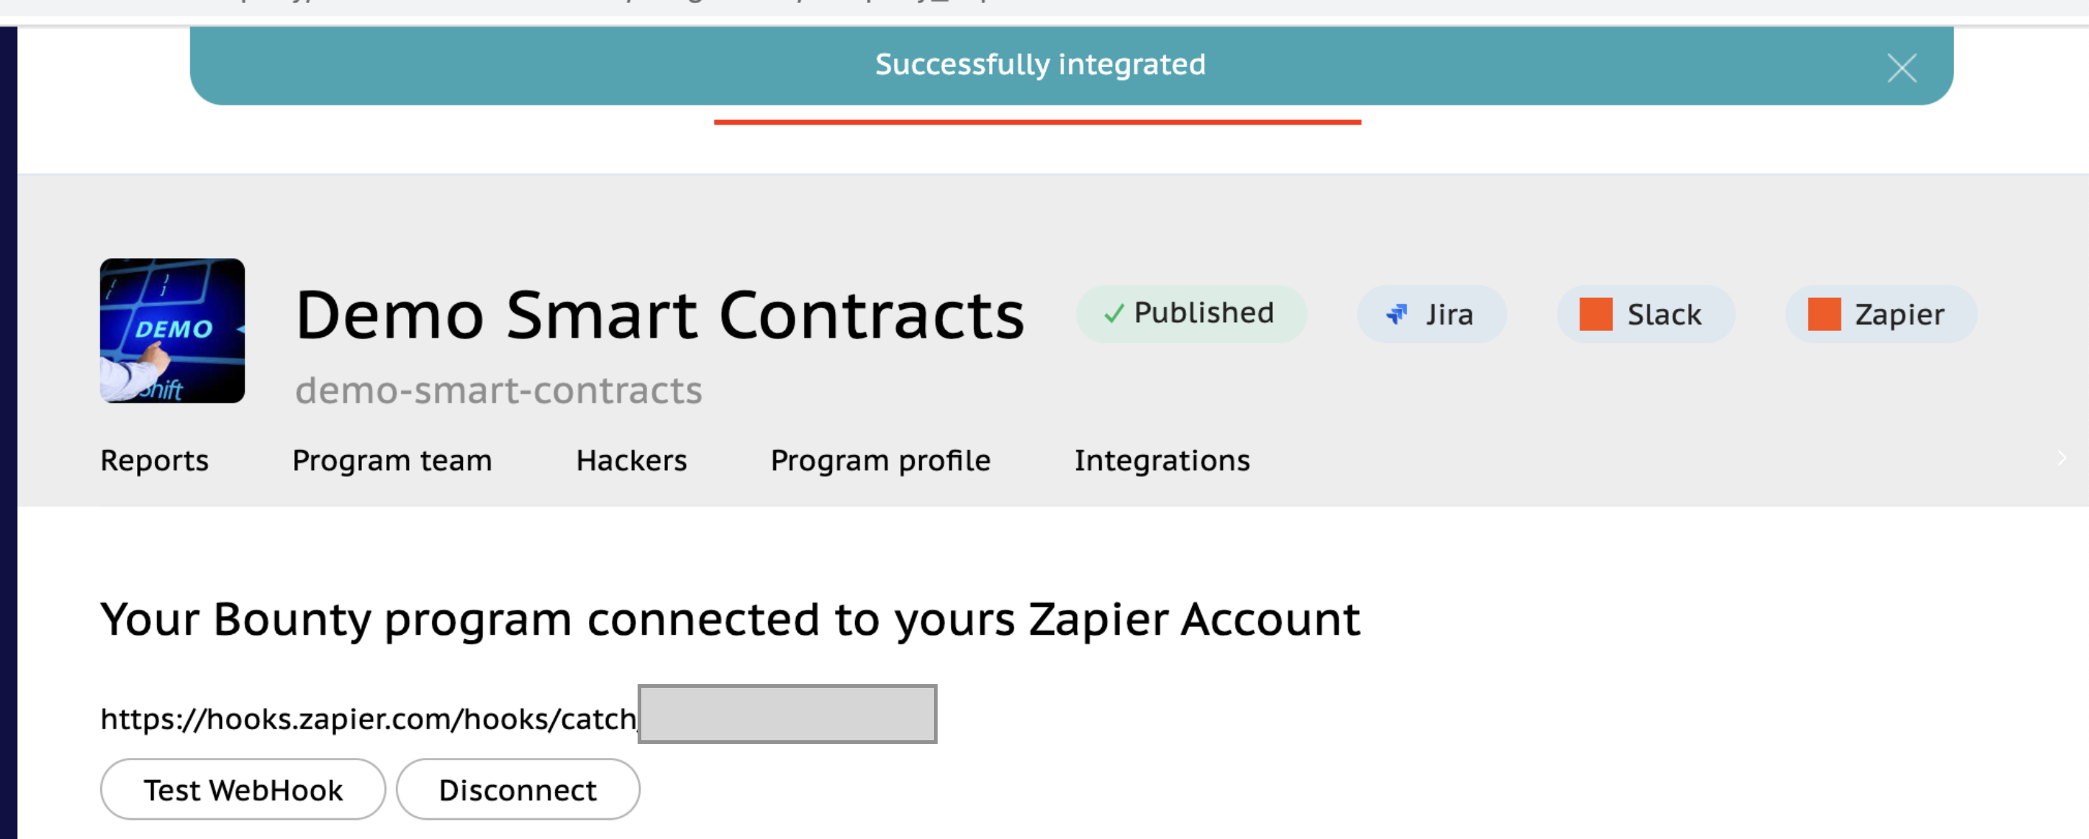Screen dimensions: 2089x839
Task: Click the demo-smart-contracts slug text
Action: pyautogui.click(x=498, y=390)
